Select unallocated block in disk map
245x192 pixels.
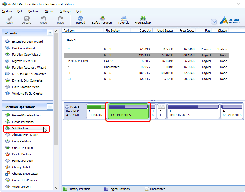tap(161, 111)
